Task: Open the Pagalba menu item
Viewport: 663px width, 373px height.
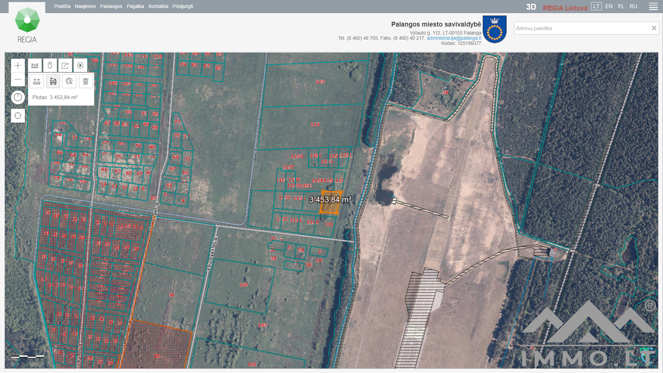Action: [x=135, y=6]
